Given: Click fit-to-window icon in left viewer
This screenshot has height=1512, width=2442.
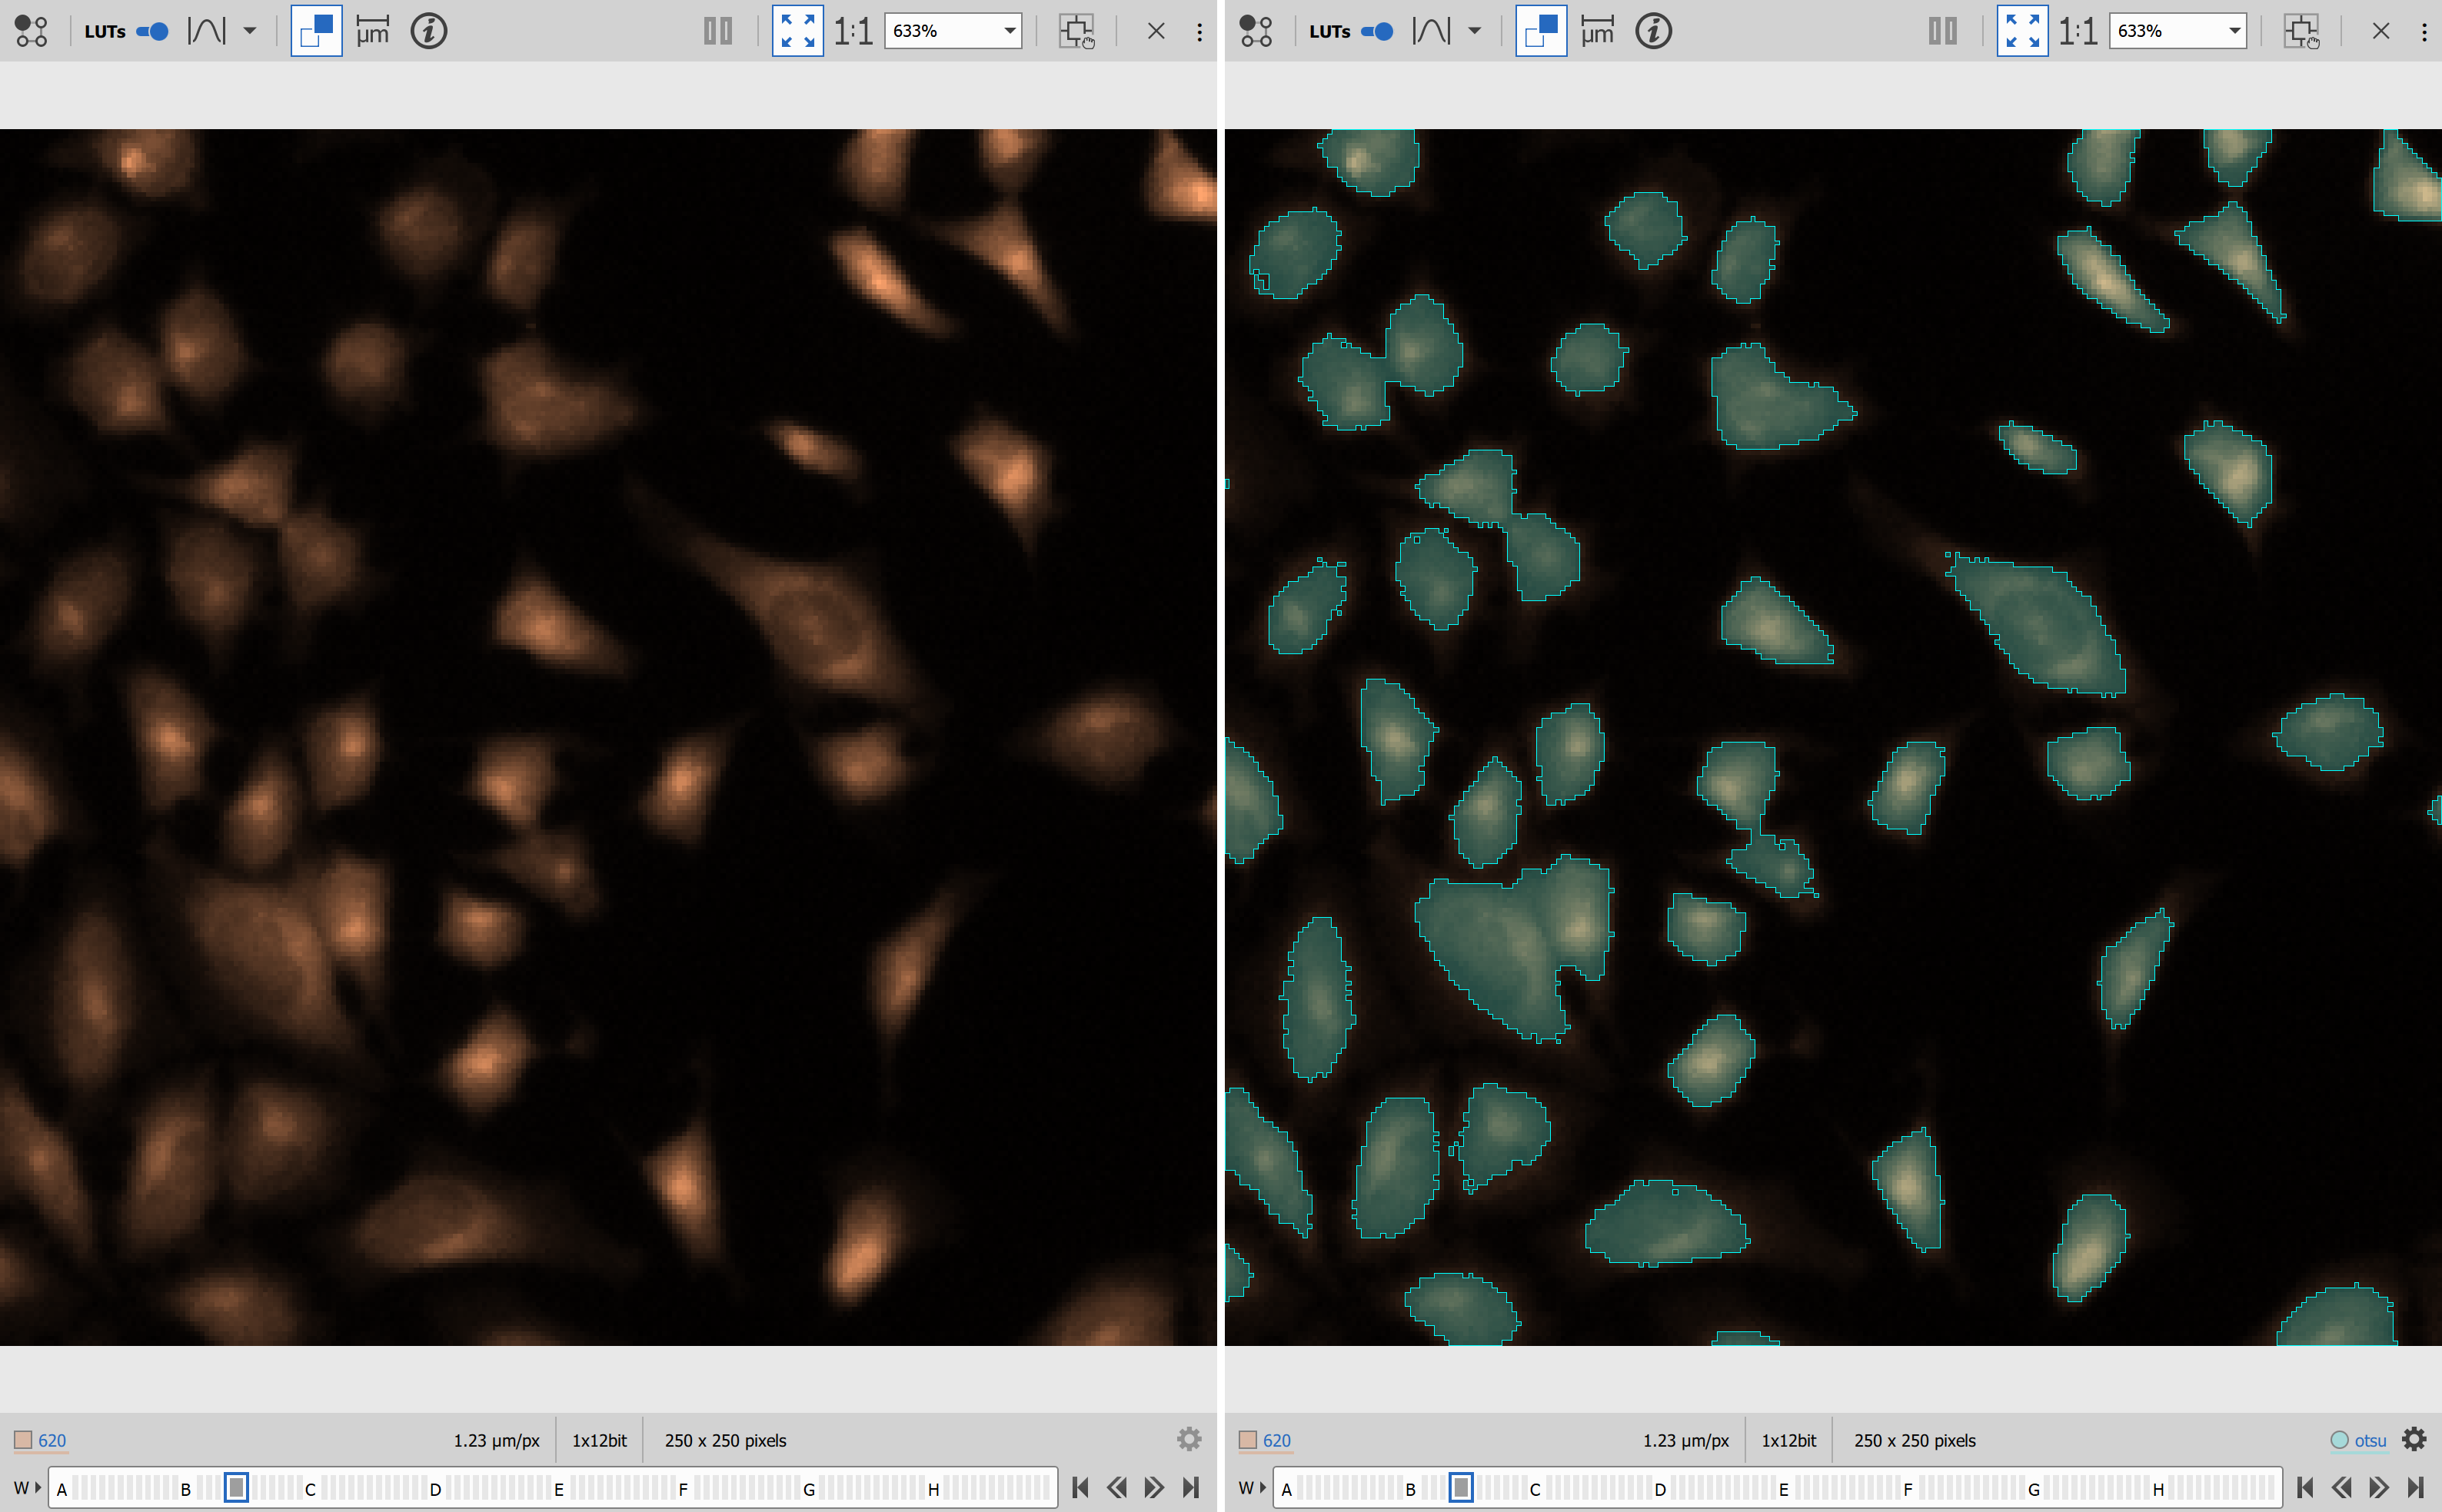Looking at the screenshot, I should tap(797, 31).
